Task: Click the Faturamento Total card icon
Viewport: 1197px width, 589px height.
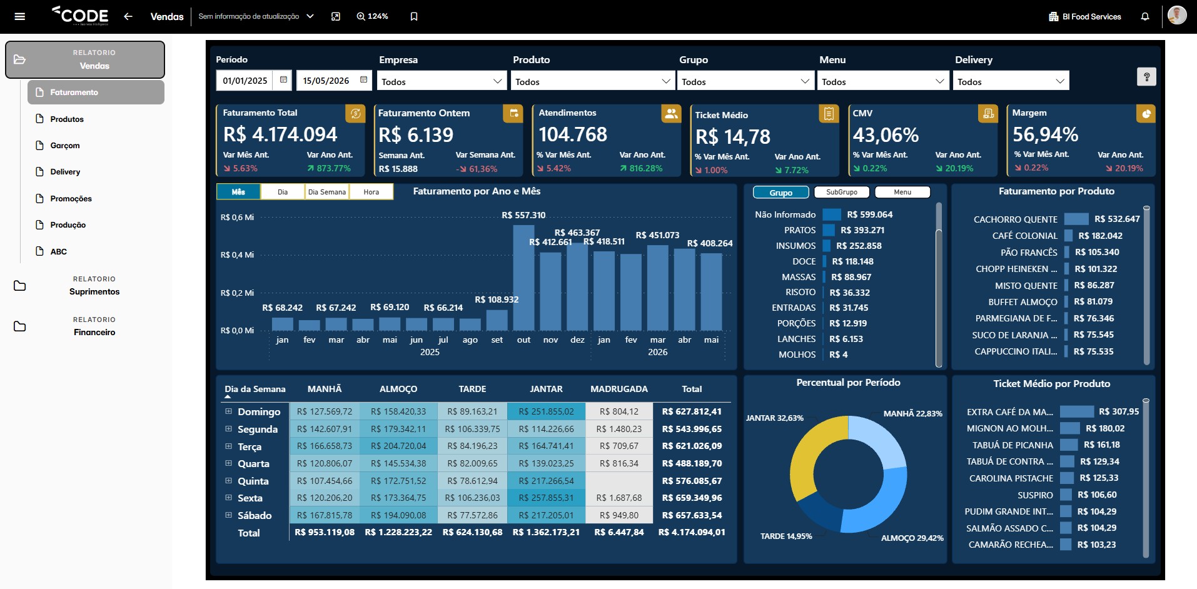Action: pos(355,113)
